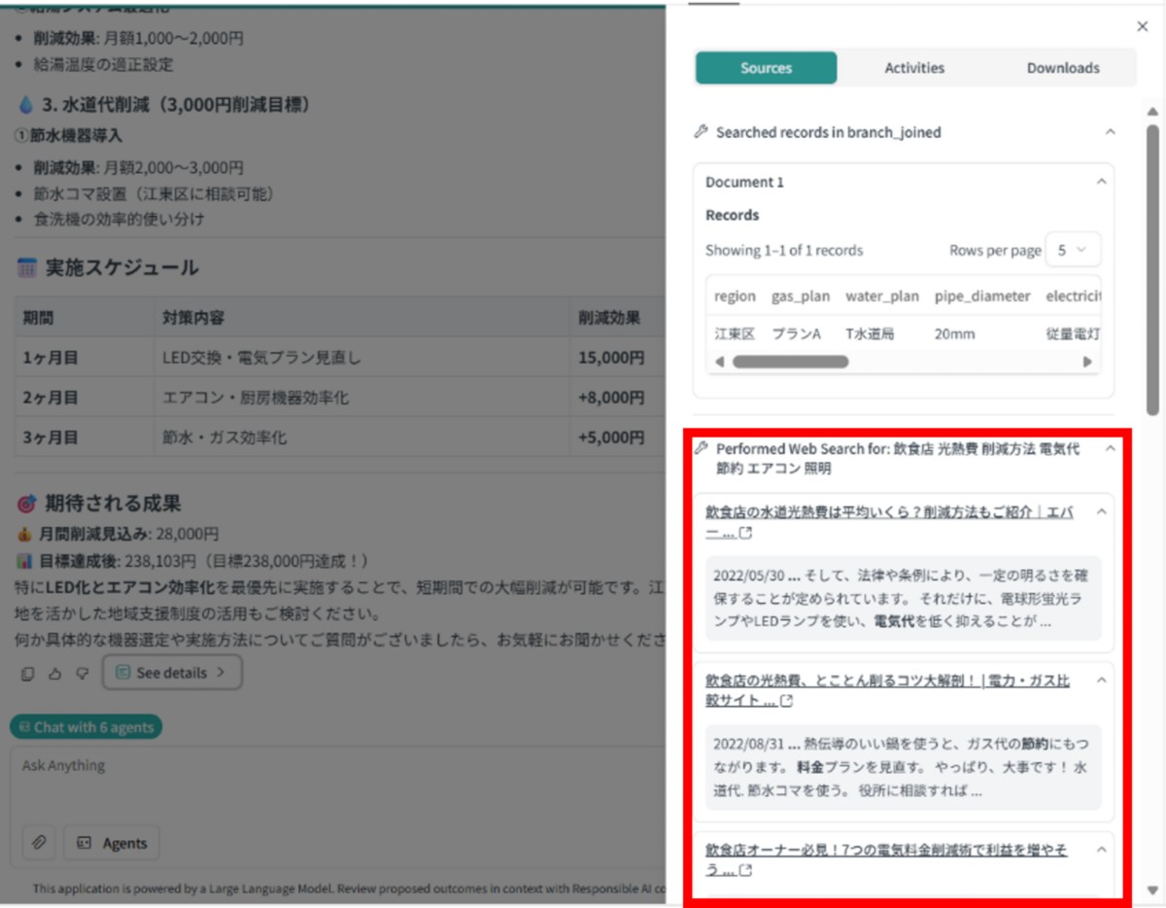Collapse the Document 1 records section
The width and height of the screenshot is (1166, 908).
click(x=1102, y=180)
